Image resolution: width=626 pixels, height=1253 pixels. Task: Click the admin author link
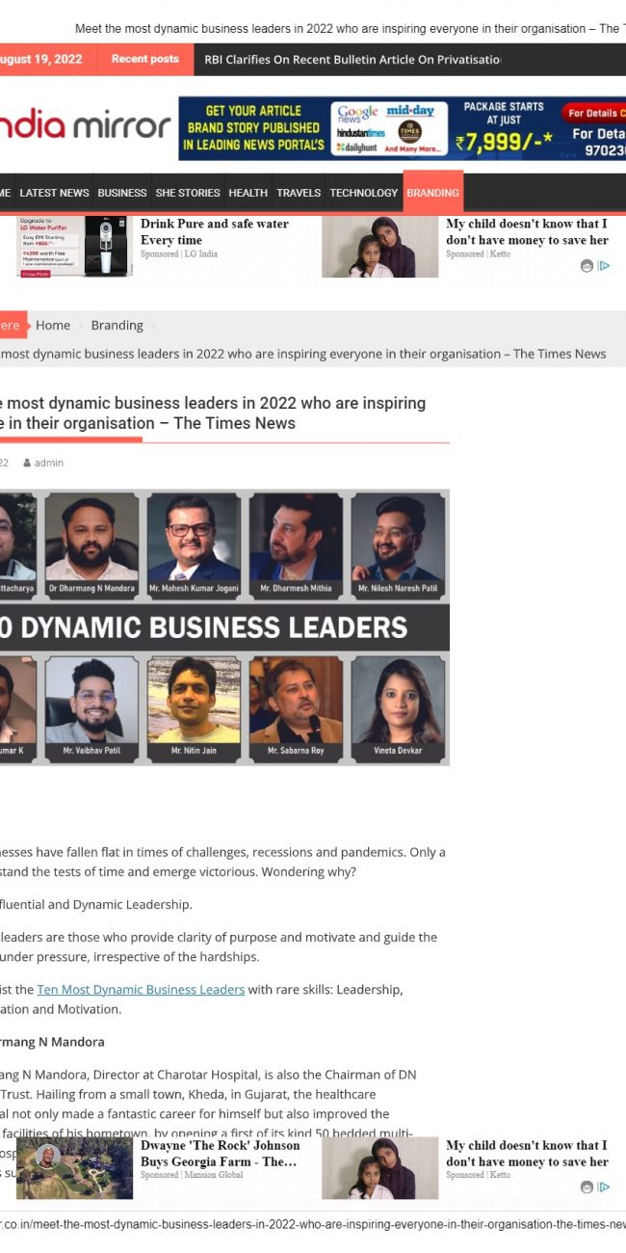click(x=49, y=463)
